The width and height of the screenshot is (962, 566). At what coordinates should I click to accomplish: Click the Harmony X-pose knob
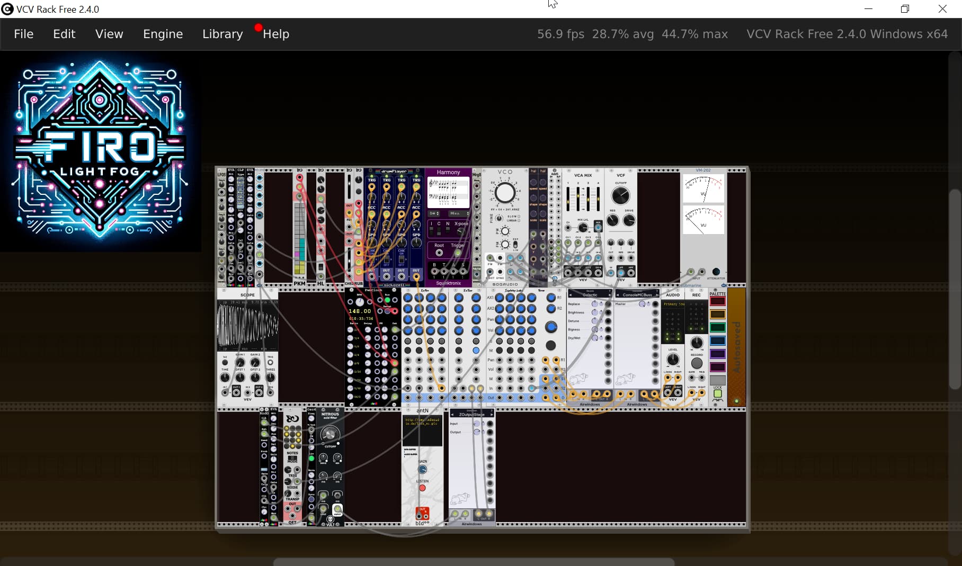pyautogui.click(x=461, y=232)
